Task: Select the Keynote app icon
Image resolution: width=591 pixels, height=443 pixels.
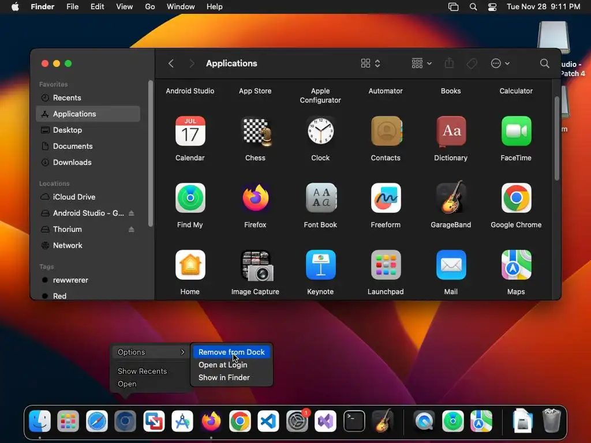Action: [320, 265]
